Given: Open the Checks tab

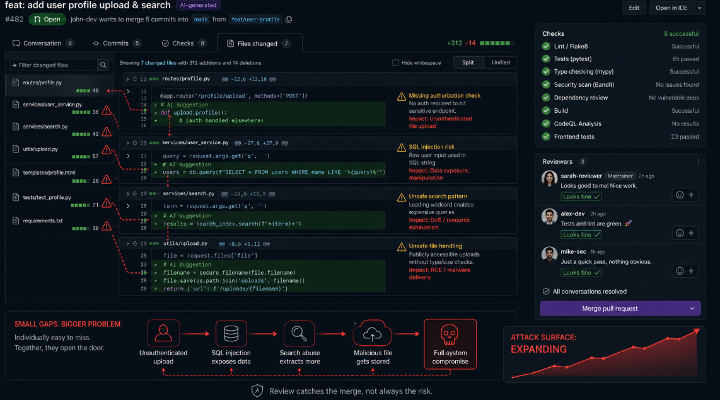Looking at the screenshot, I should tap(183, 43).
